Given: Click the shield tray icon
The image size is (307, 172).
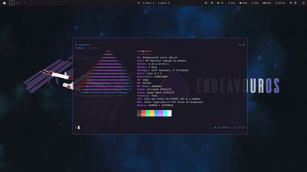Looking at the screenshot, I should coord(295,3).
